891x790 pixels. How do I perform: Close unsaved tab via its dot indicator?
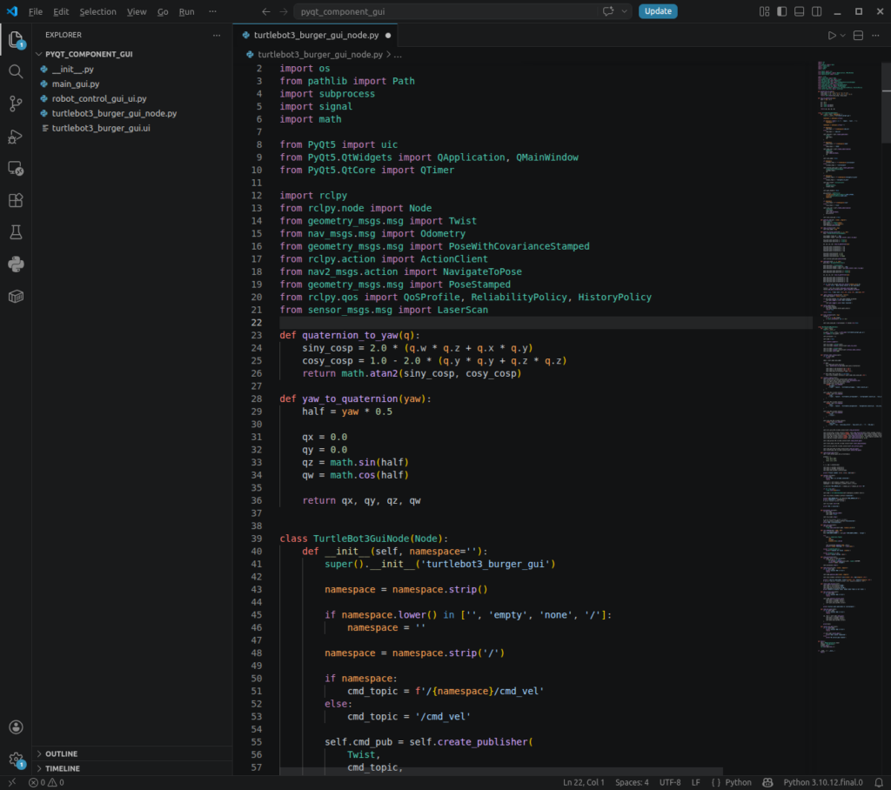click(x=388, y=36)
